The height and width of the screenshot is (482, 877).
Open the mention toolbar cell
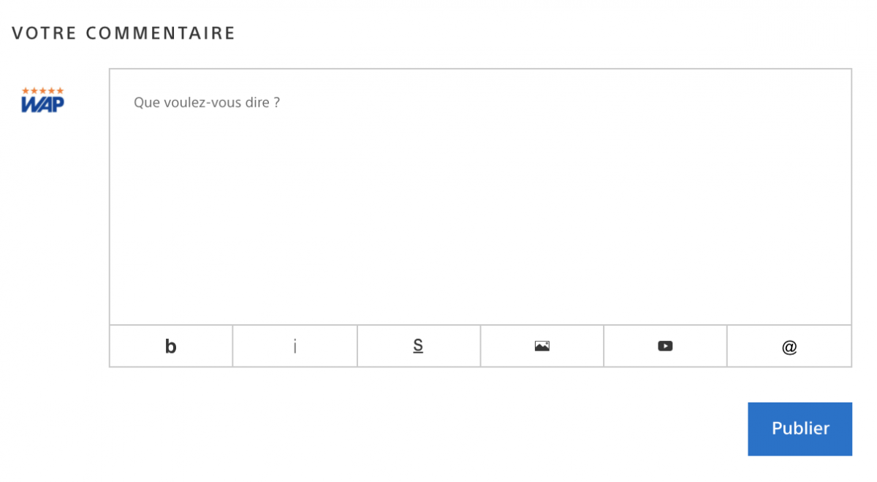point(789,346)
